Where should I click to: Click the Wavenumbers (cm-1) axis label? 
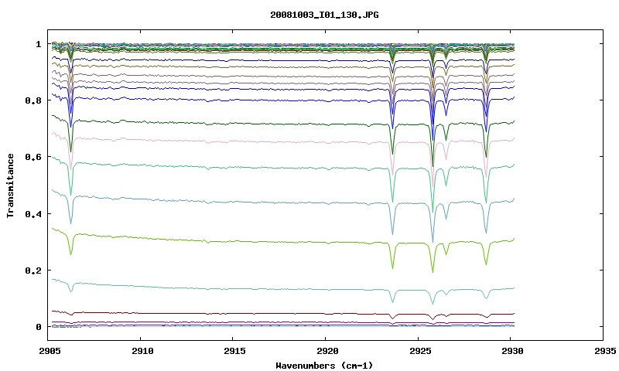click(324, 366)
